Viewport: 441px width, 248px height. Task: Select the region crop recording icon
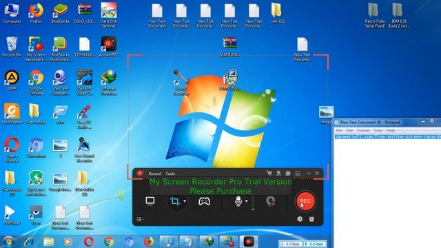click(x=174, y=201)
